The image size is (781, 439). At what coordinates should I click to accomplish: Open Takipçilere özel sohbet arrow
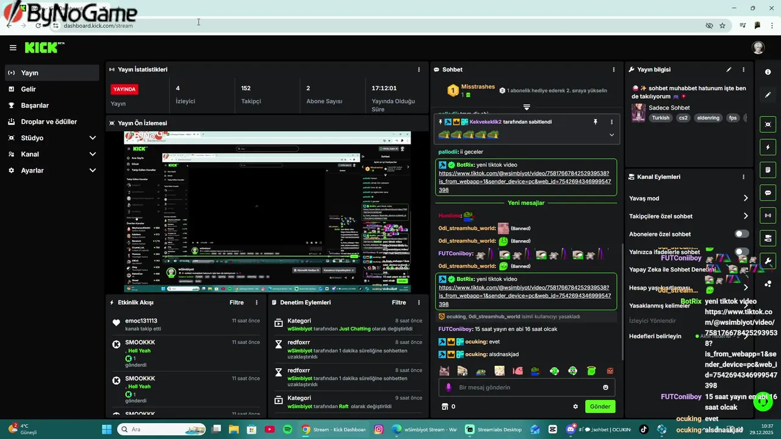746,216
